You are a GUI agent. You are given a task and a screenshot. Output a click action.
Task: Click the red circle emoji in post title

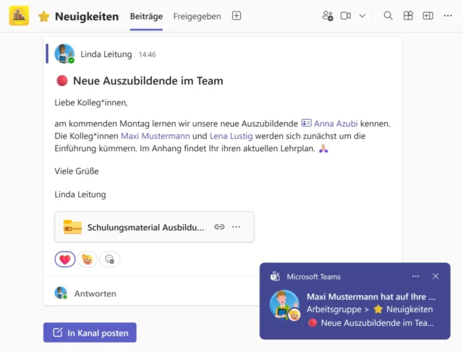coord(62,80)
